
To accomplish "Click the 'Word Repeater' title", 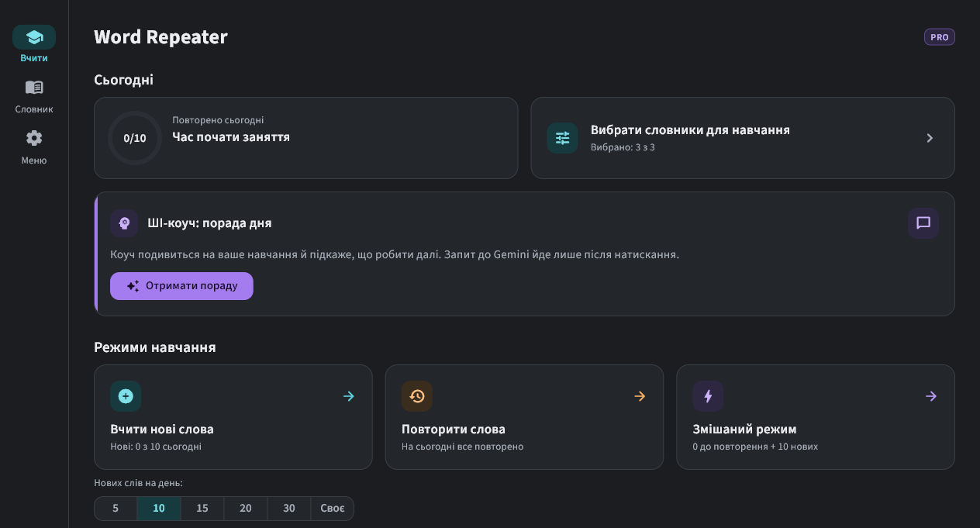I will (160, 37).
